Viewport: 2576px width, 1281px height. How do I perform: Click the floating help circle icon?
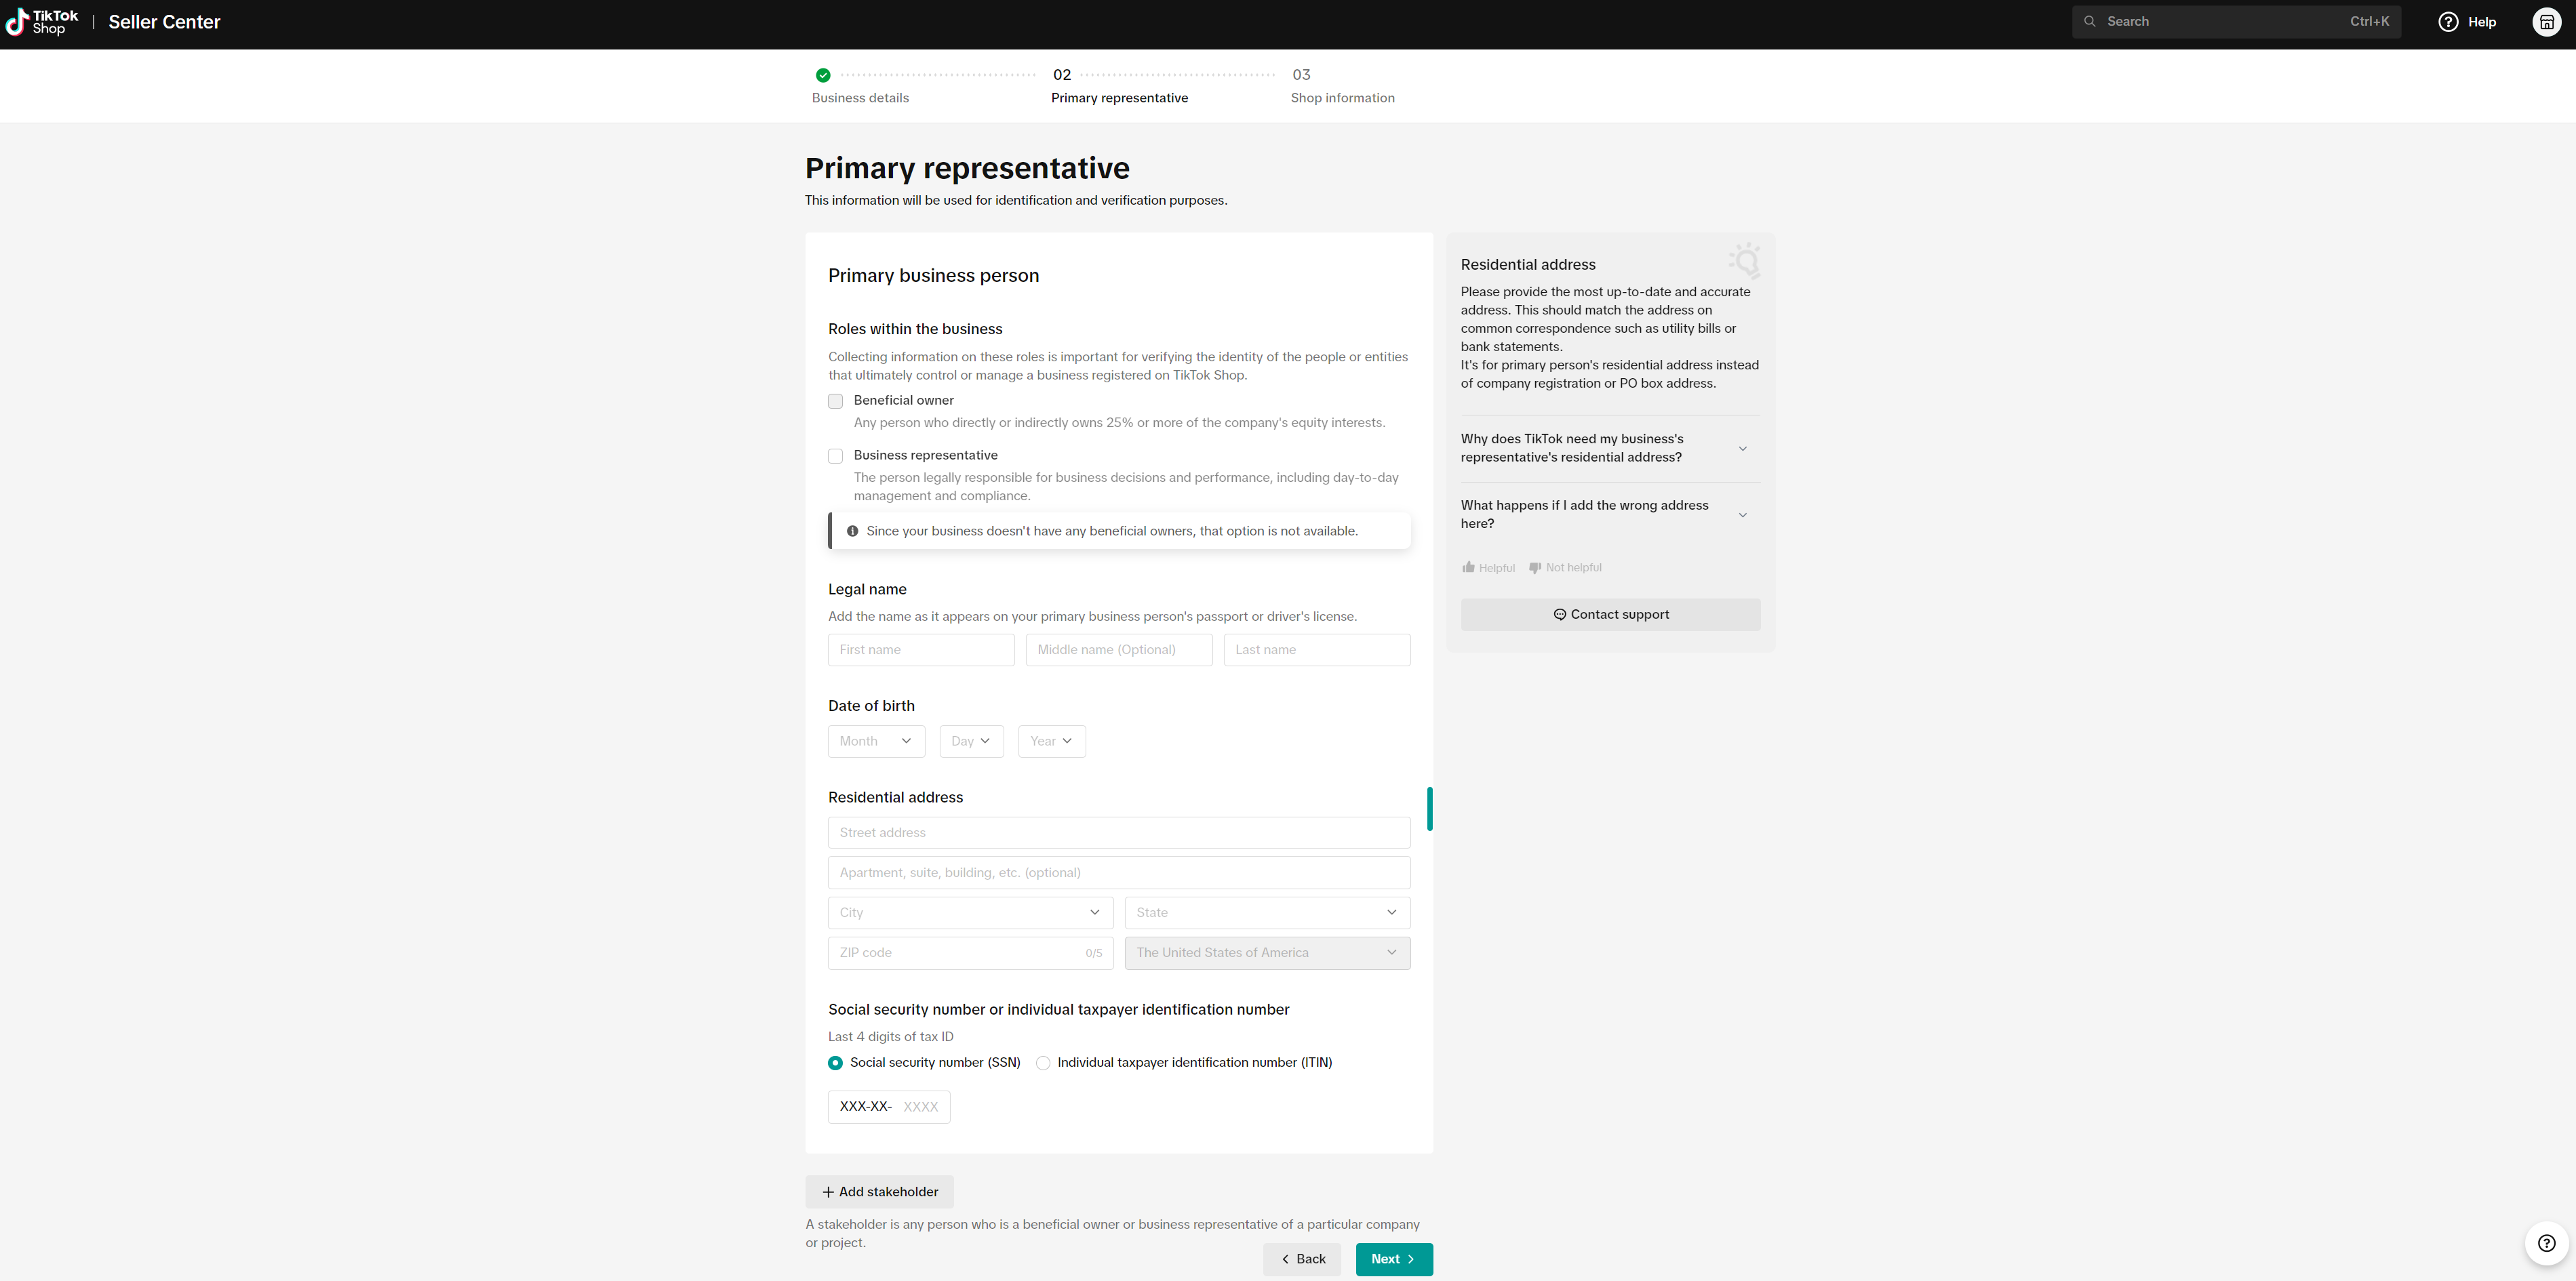(x=2546, y=1243)
